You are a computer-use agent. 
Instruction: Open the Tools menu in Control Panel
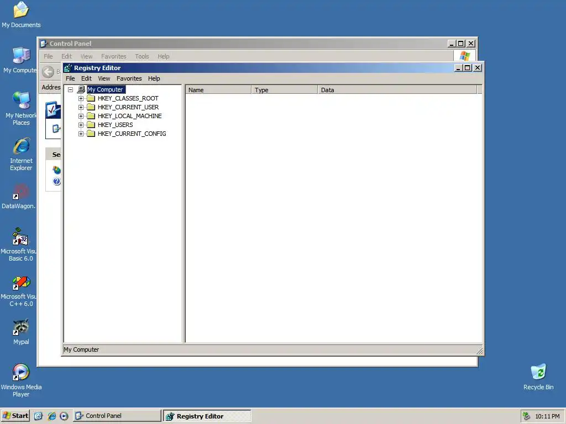pos(142,57)
